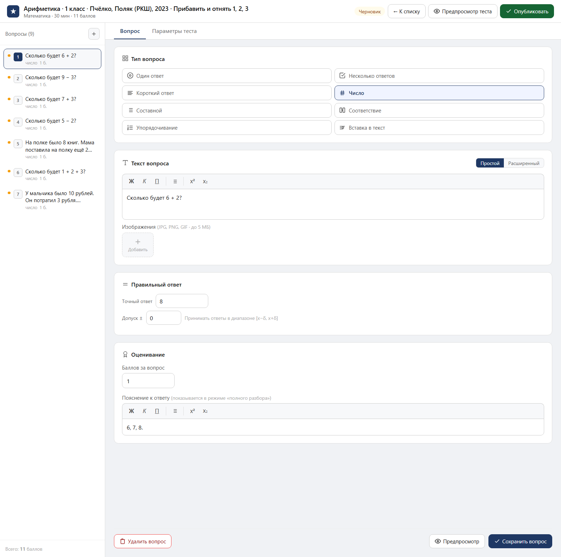This screenshot has width=561, height=557.
Task: Open question 5 'На полке было 8 книг'
Action: click(x=52, y=149)
